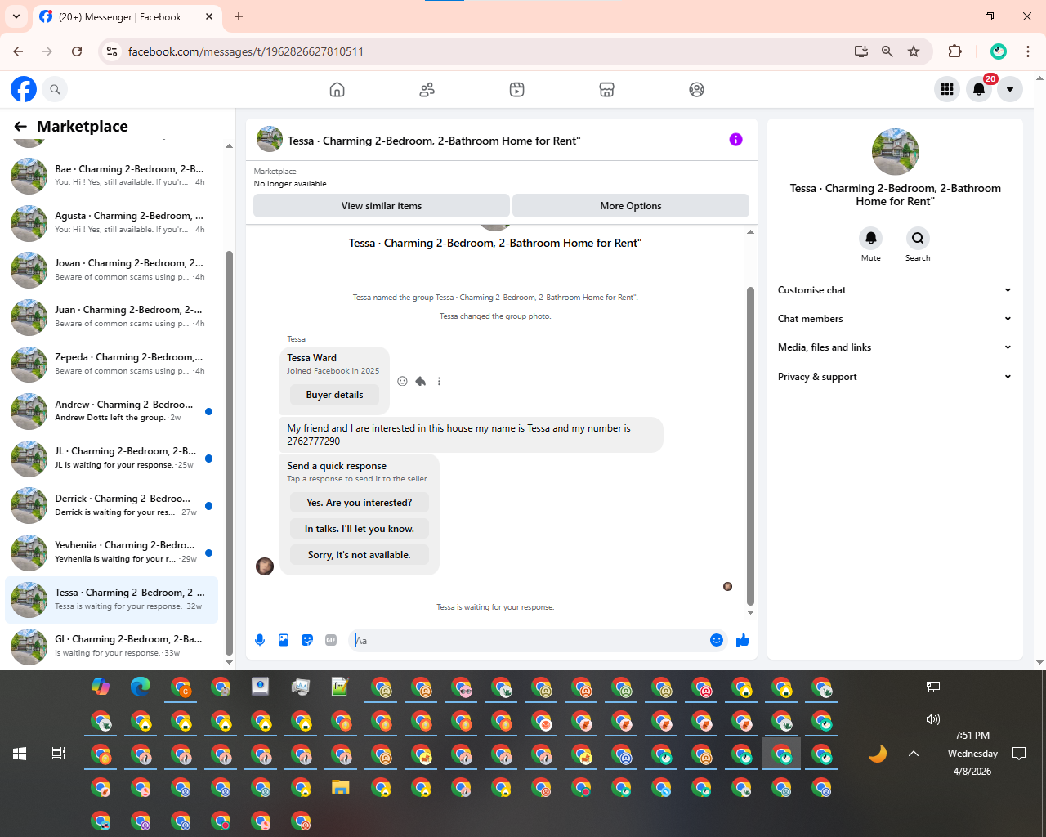The image size is (1046, 837).
Task: Reply to message using arrow icon
Action: [420, 381]
